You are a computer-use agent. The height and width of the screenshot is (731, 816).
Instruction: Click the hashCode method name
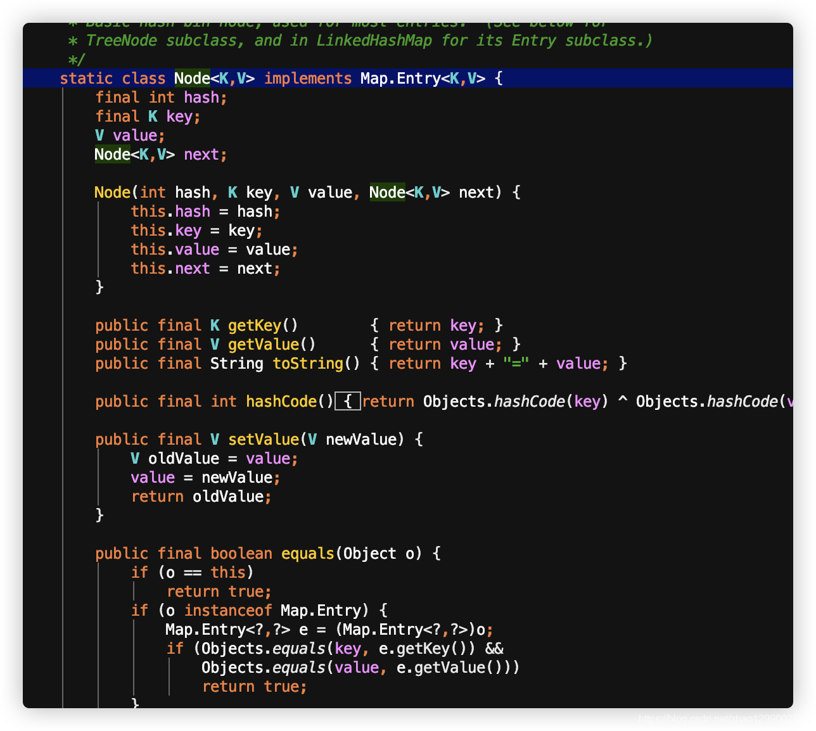click(281, 401)
